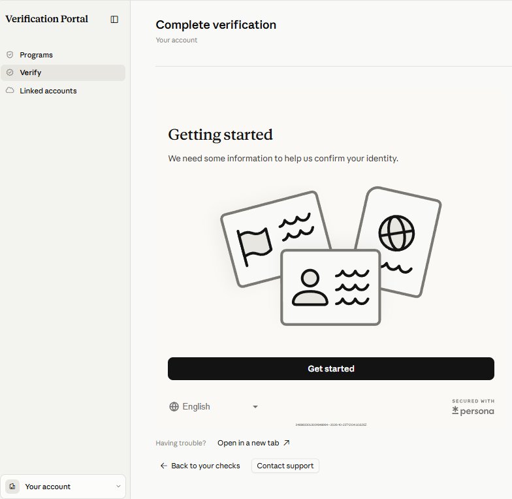Image resolution: width=512 pixels, height=499 pixels.
Task: Click the Linked accounts cloud icon
Action: (x=10, y=90)
